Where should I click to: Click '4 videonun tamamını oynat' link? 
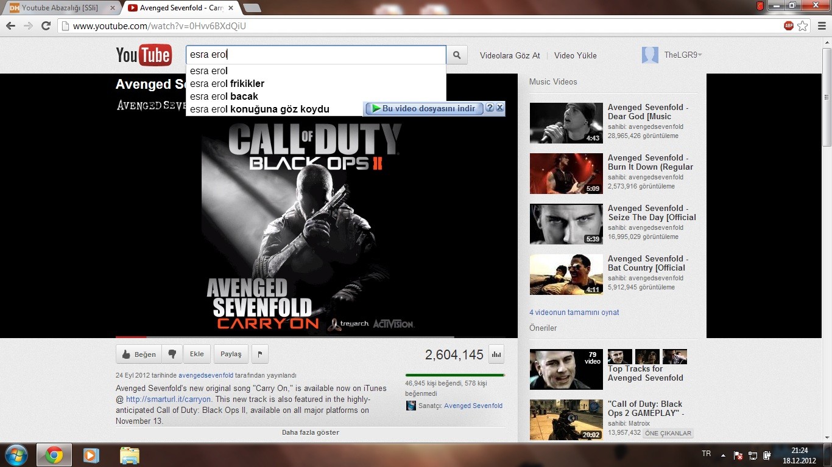point(574,313)
